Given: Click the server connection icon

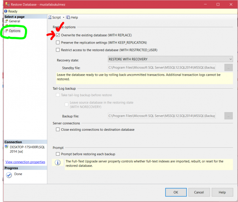Looking at the screenshot, I should 6,147.
